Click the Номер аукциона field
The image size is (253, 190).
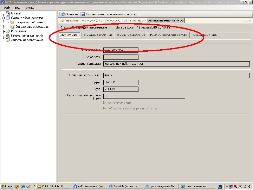click(x=121, y=50)
